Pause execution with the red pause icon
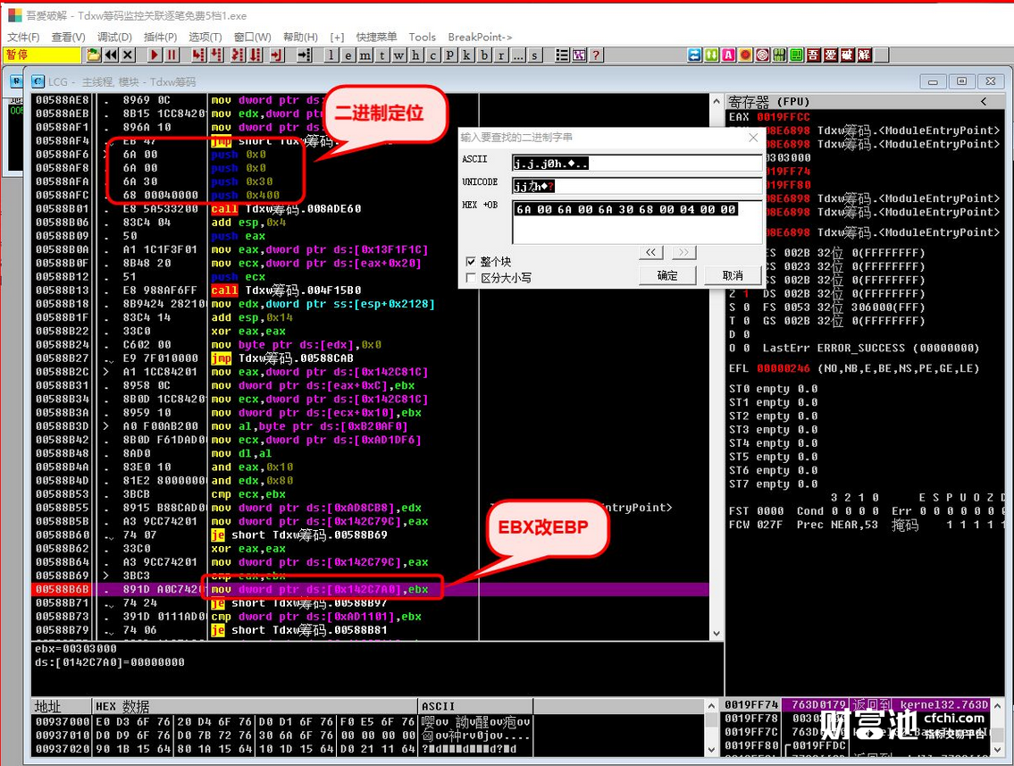 pyautogui.click(x=172, y=55)
